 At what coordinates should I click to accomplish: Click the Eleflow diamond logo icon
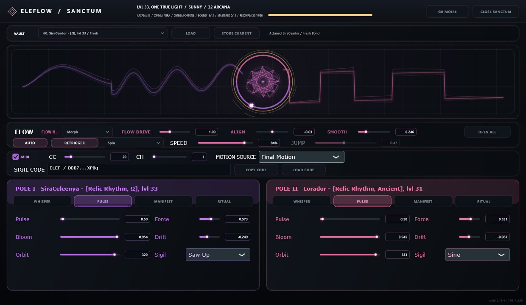12,11
